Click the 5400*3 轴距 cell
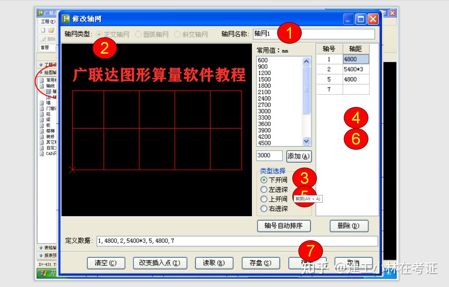The height and width of the screenshot is (287, 449). 356,69
